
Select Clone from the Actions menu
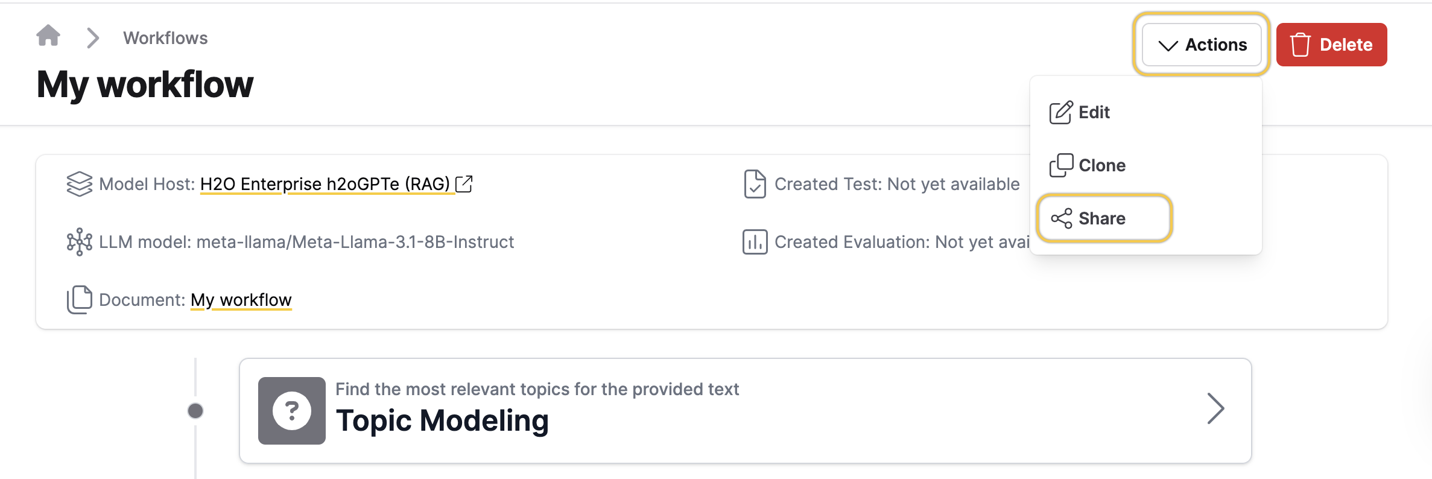tap(1101, 165)
